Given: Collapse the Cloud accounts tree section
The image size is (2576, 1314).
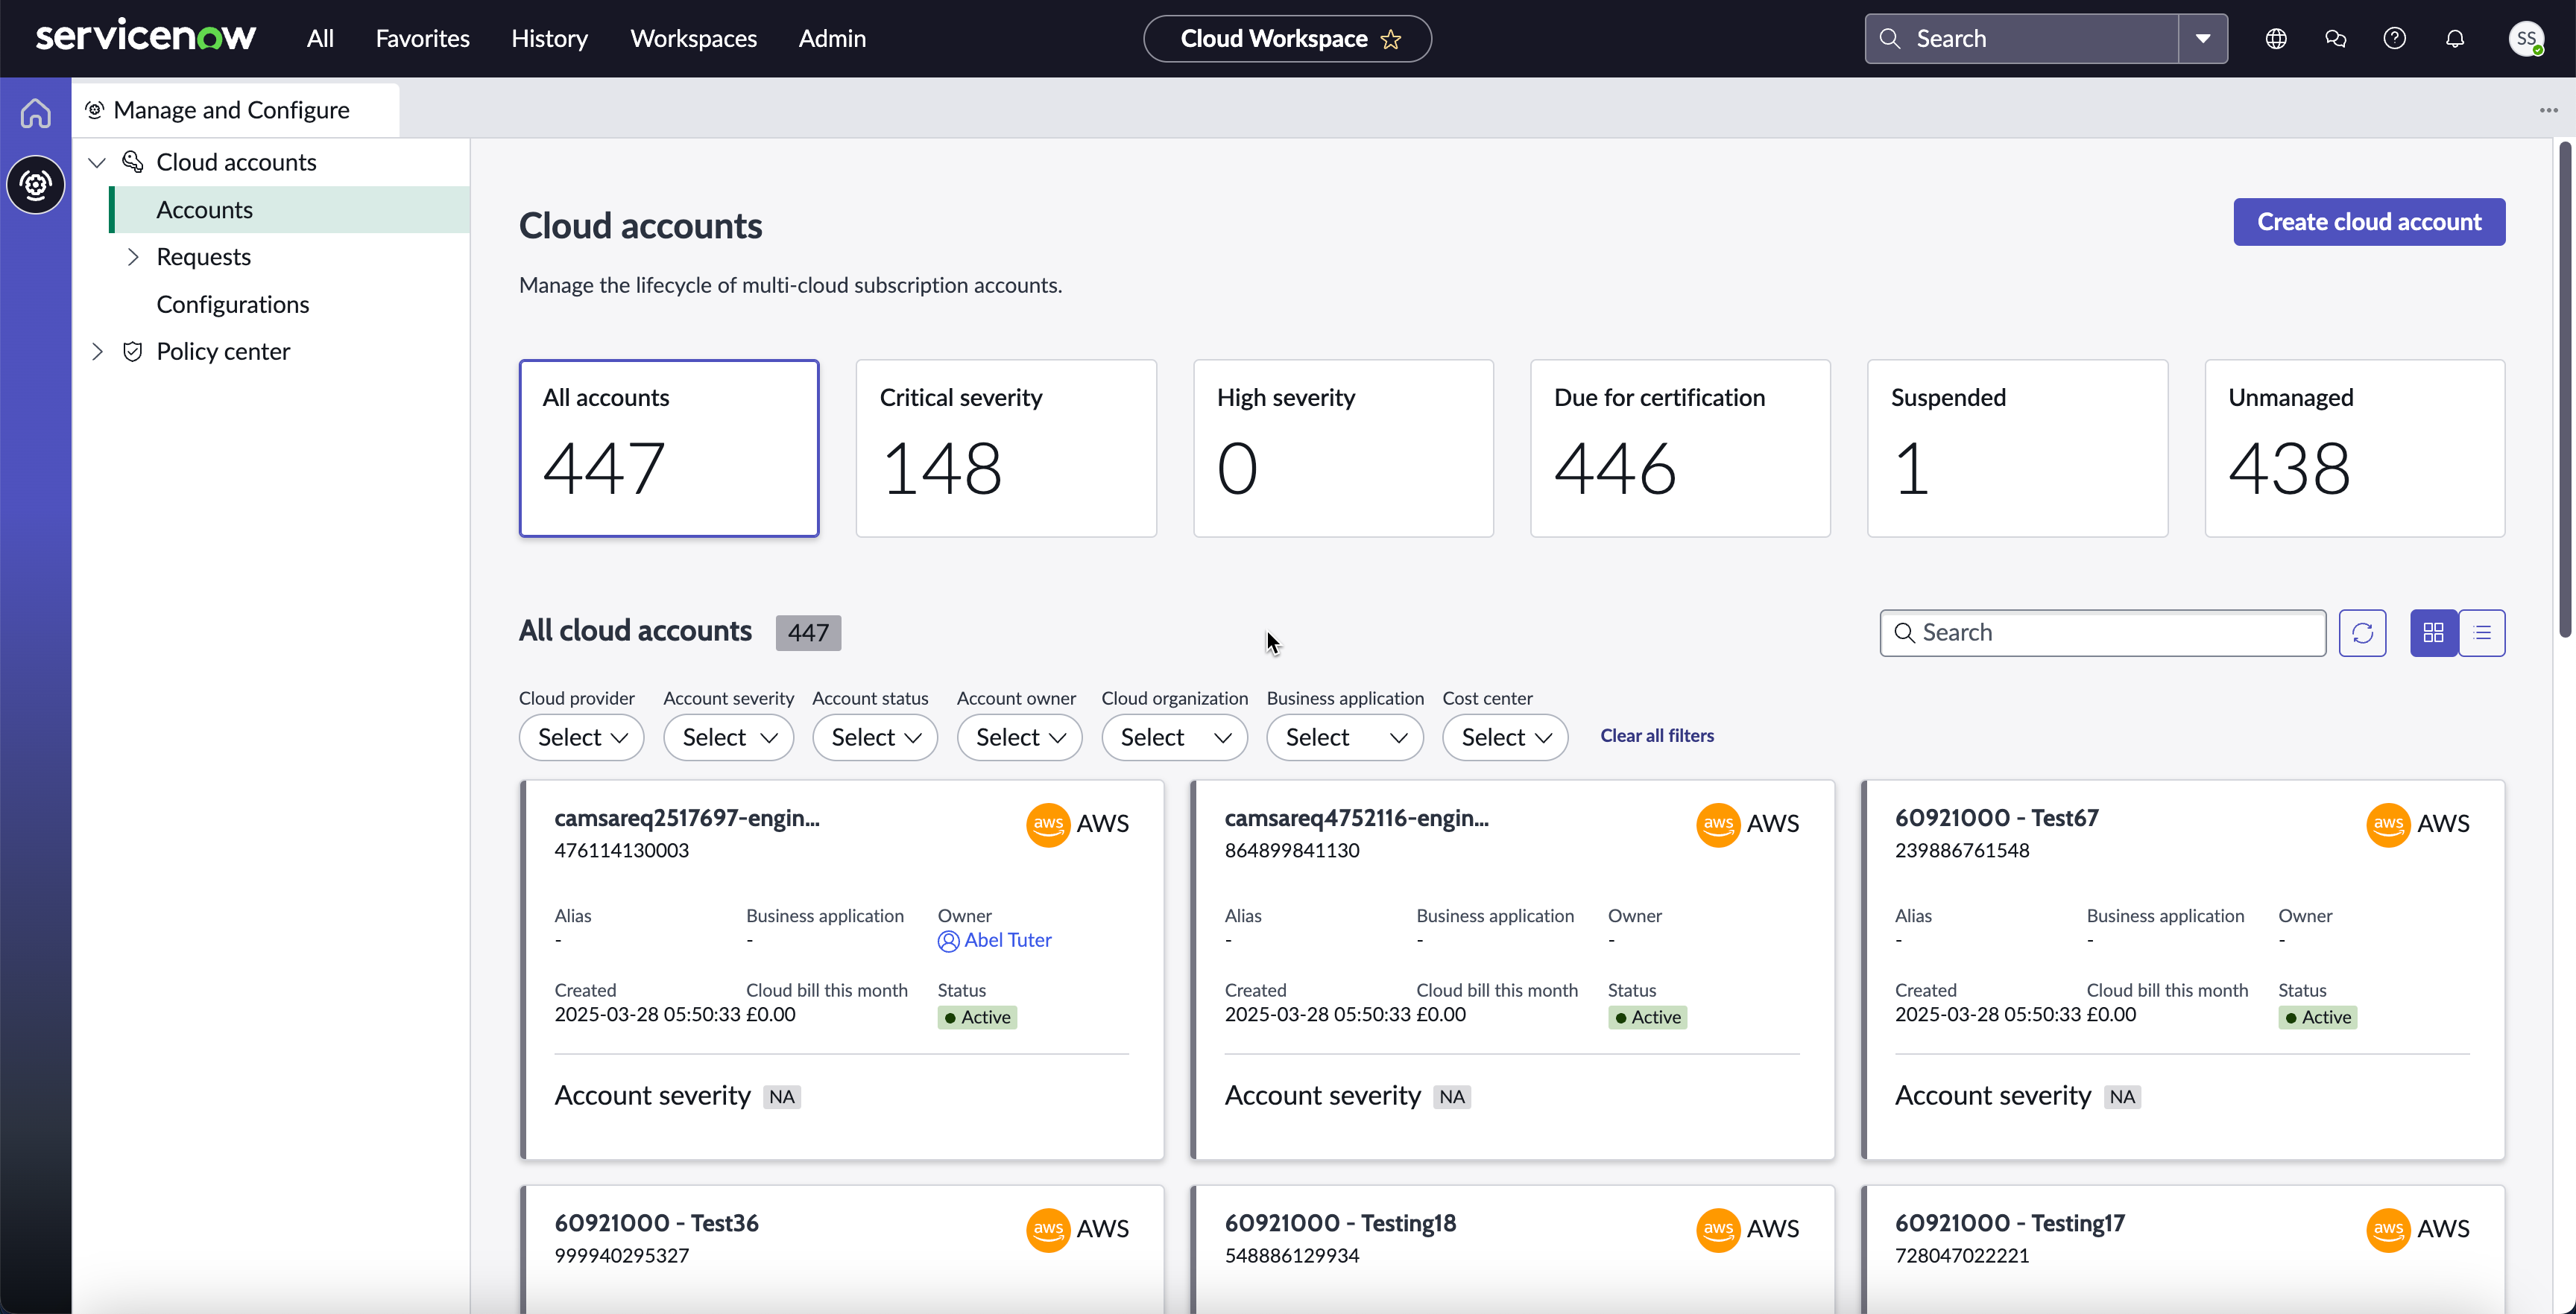Looking at the screenshot, I should point(97,162).
